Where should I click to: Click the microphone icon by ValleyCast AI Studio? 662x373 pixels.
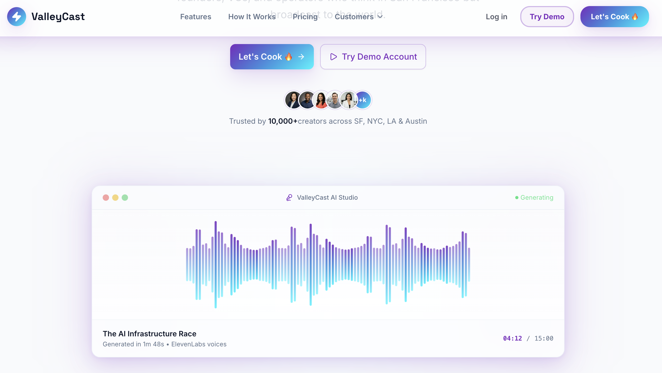(x=289, y=198)
